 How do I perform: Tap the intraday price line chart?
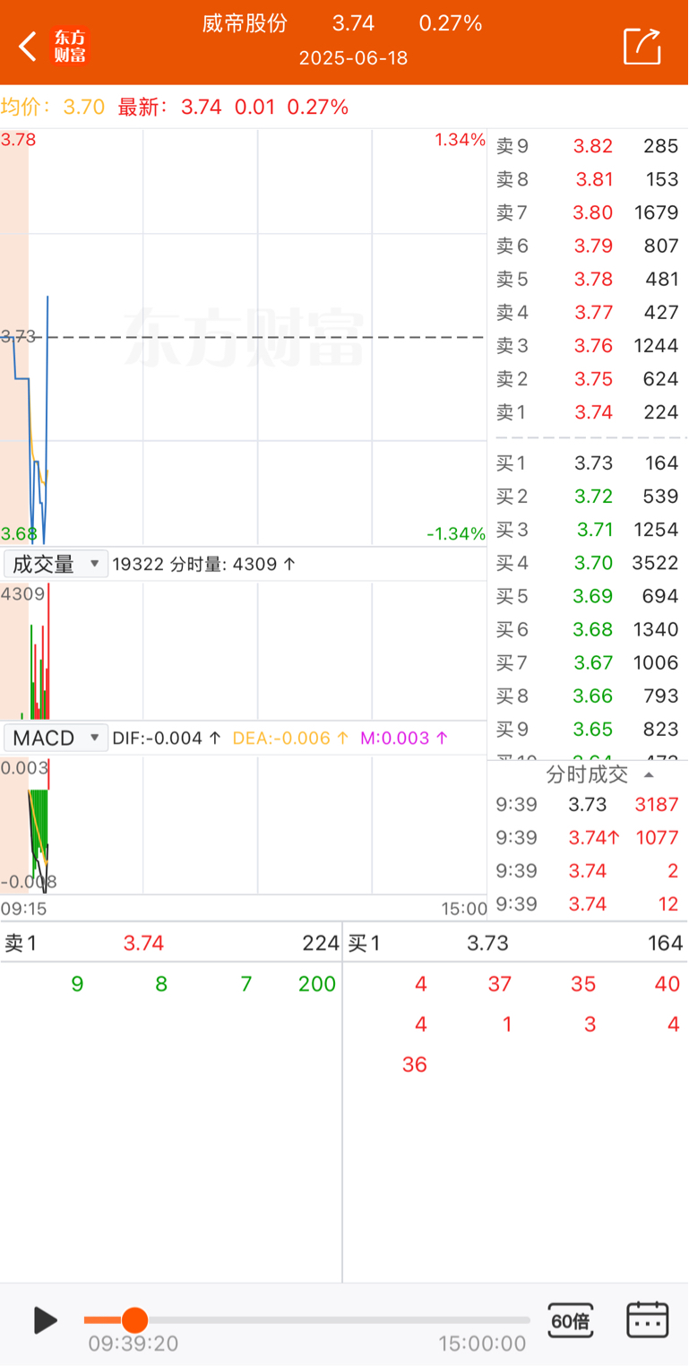(244, 337)
